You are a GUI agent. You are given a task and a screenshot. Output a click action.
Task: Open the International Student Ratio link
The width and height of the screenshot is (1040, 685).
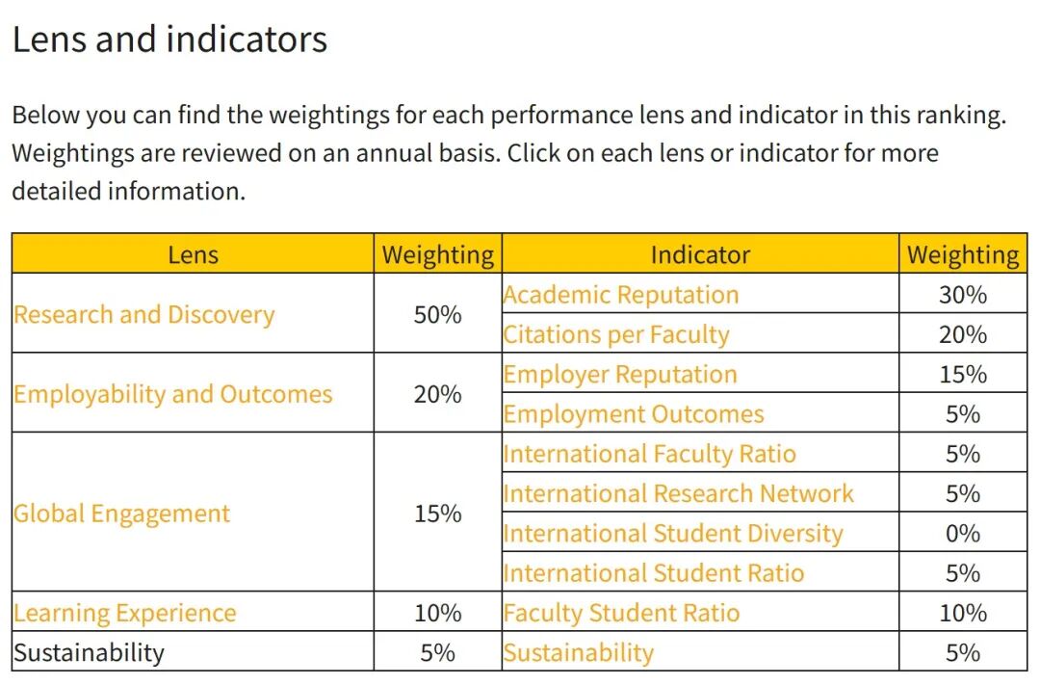(653, 573)
